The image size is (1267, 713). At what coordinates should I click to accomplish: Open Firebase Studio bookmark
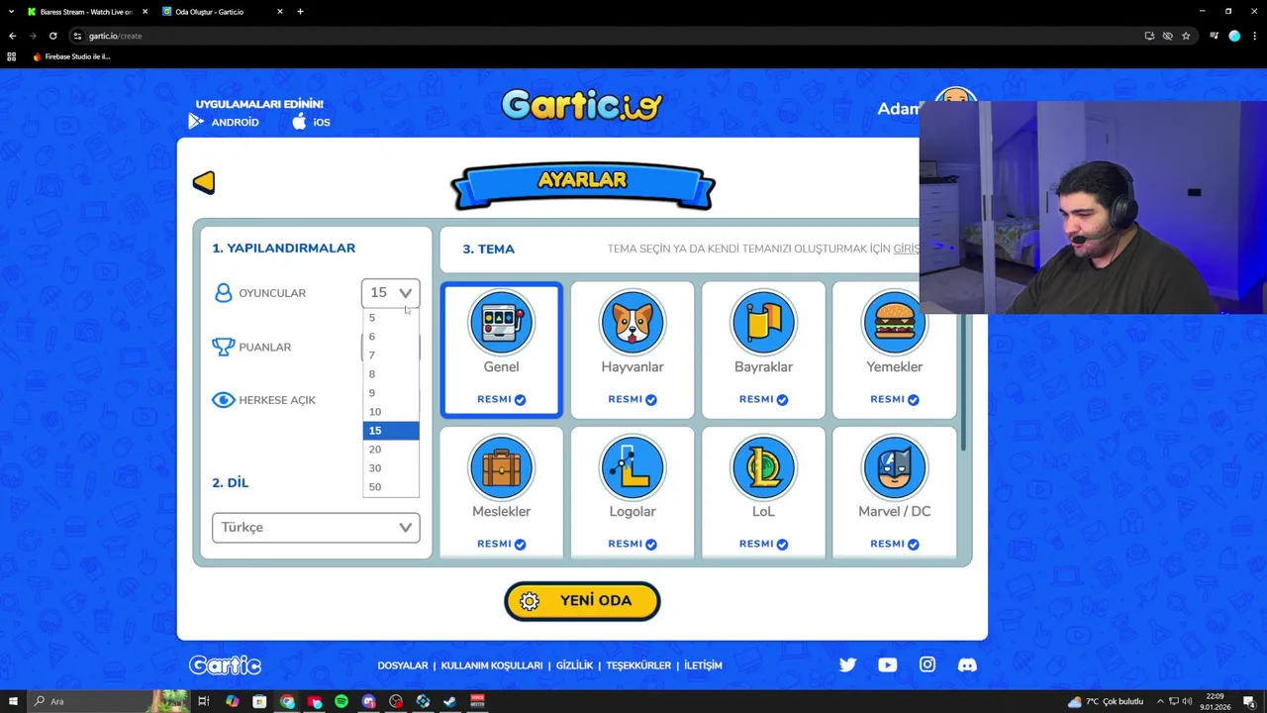point(71,56)
